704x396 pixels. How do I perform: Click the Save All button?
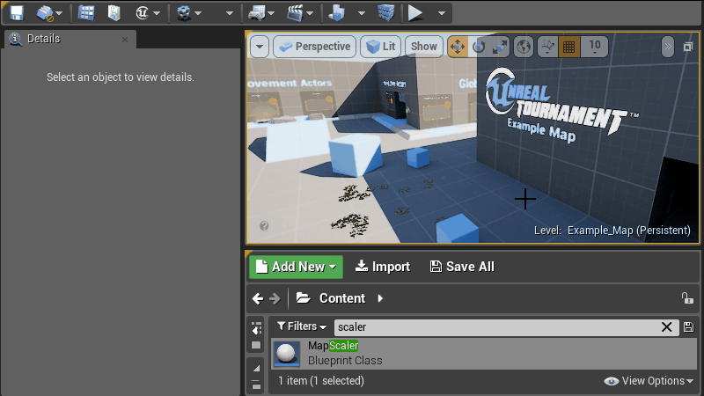point(462,267)
